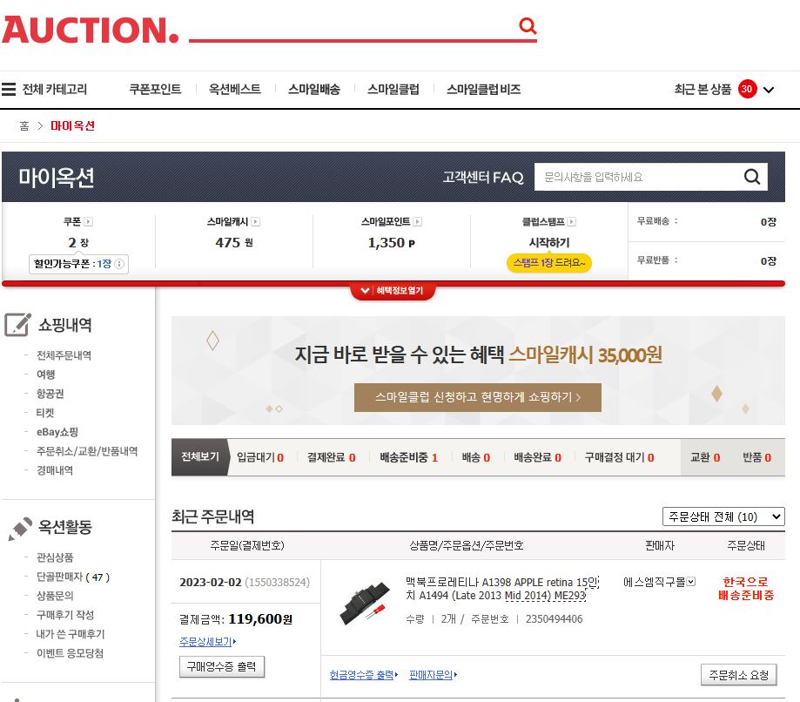Click the arrow icon beside 클럽스탬프
800x702 pixels.
coord(572,222)
